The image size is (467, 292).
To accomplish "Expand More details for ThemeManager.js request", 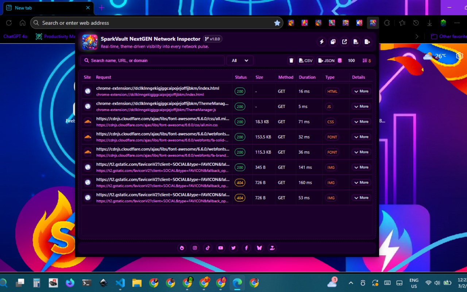I will point(361,107).
